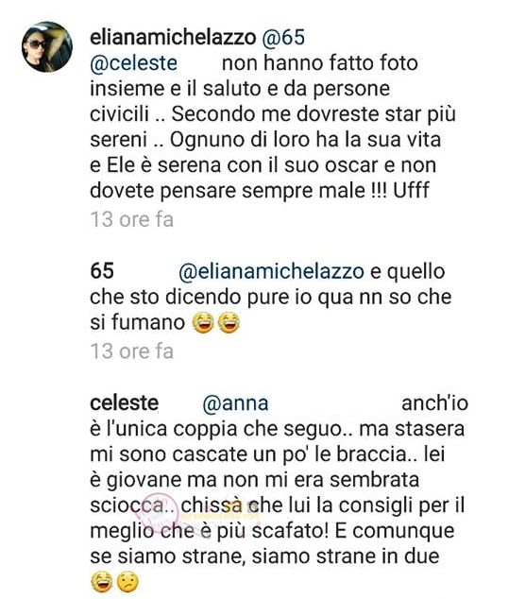Click first laughing emoji after 'si fumano'
Screen dimensions: 509x599
(x=204, y=322)
